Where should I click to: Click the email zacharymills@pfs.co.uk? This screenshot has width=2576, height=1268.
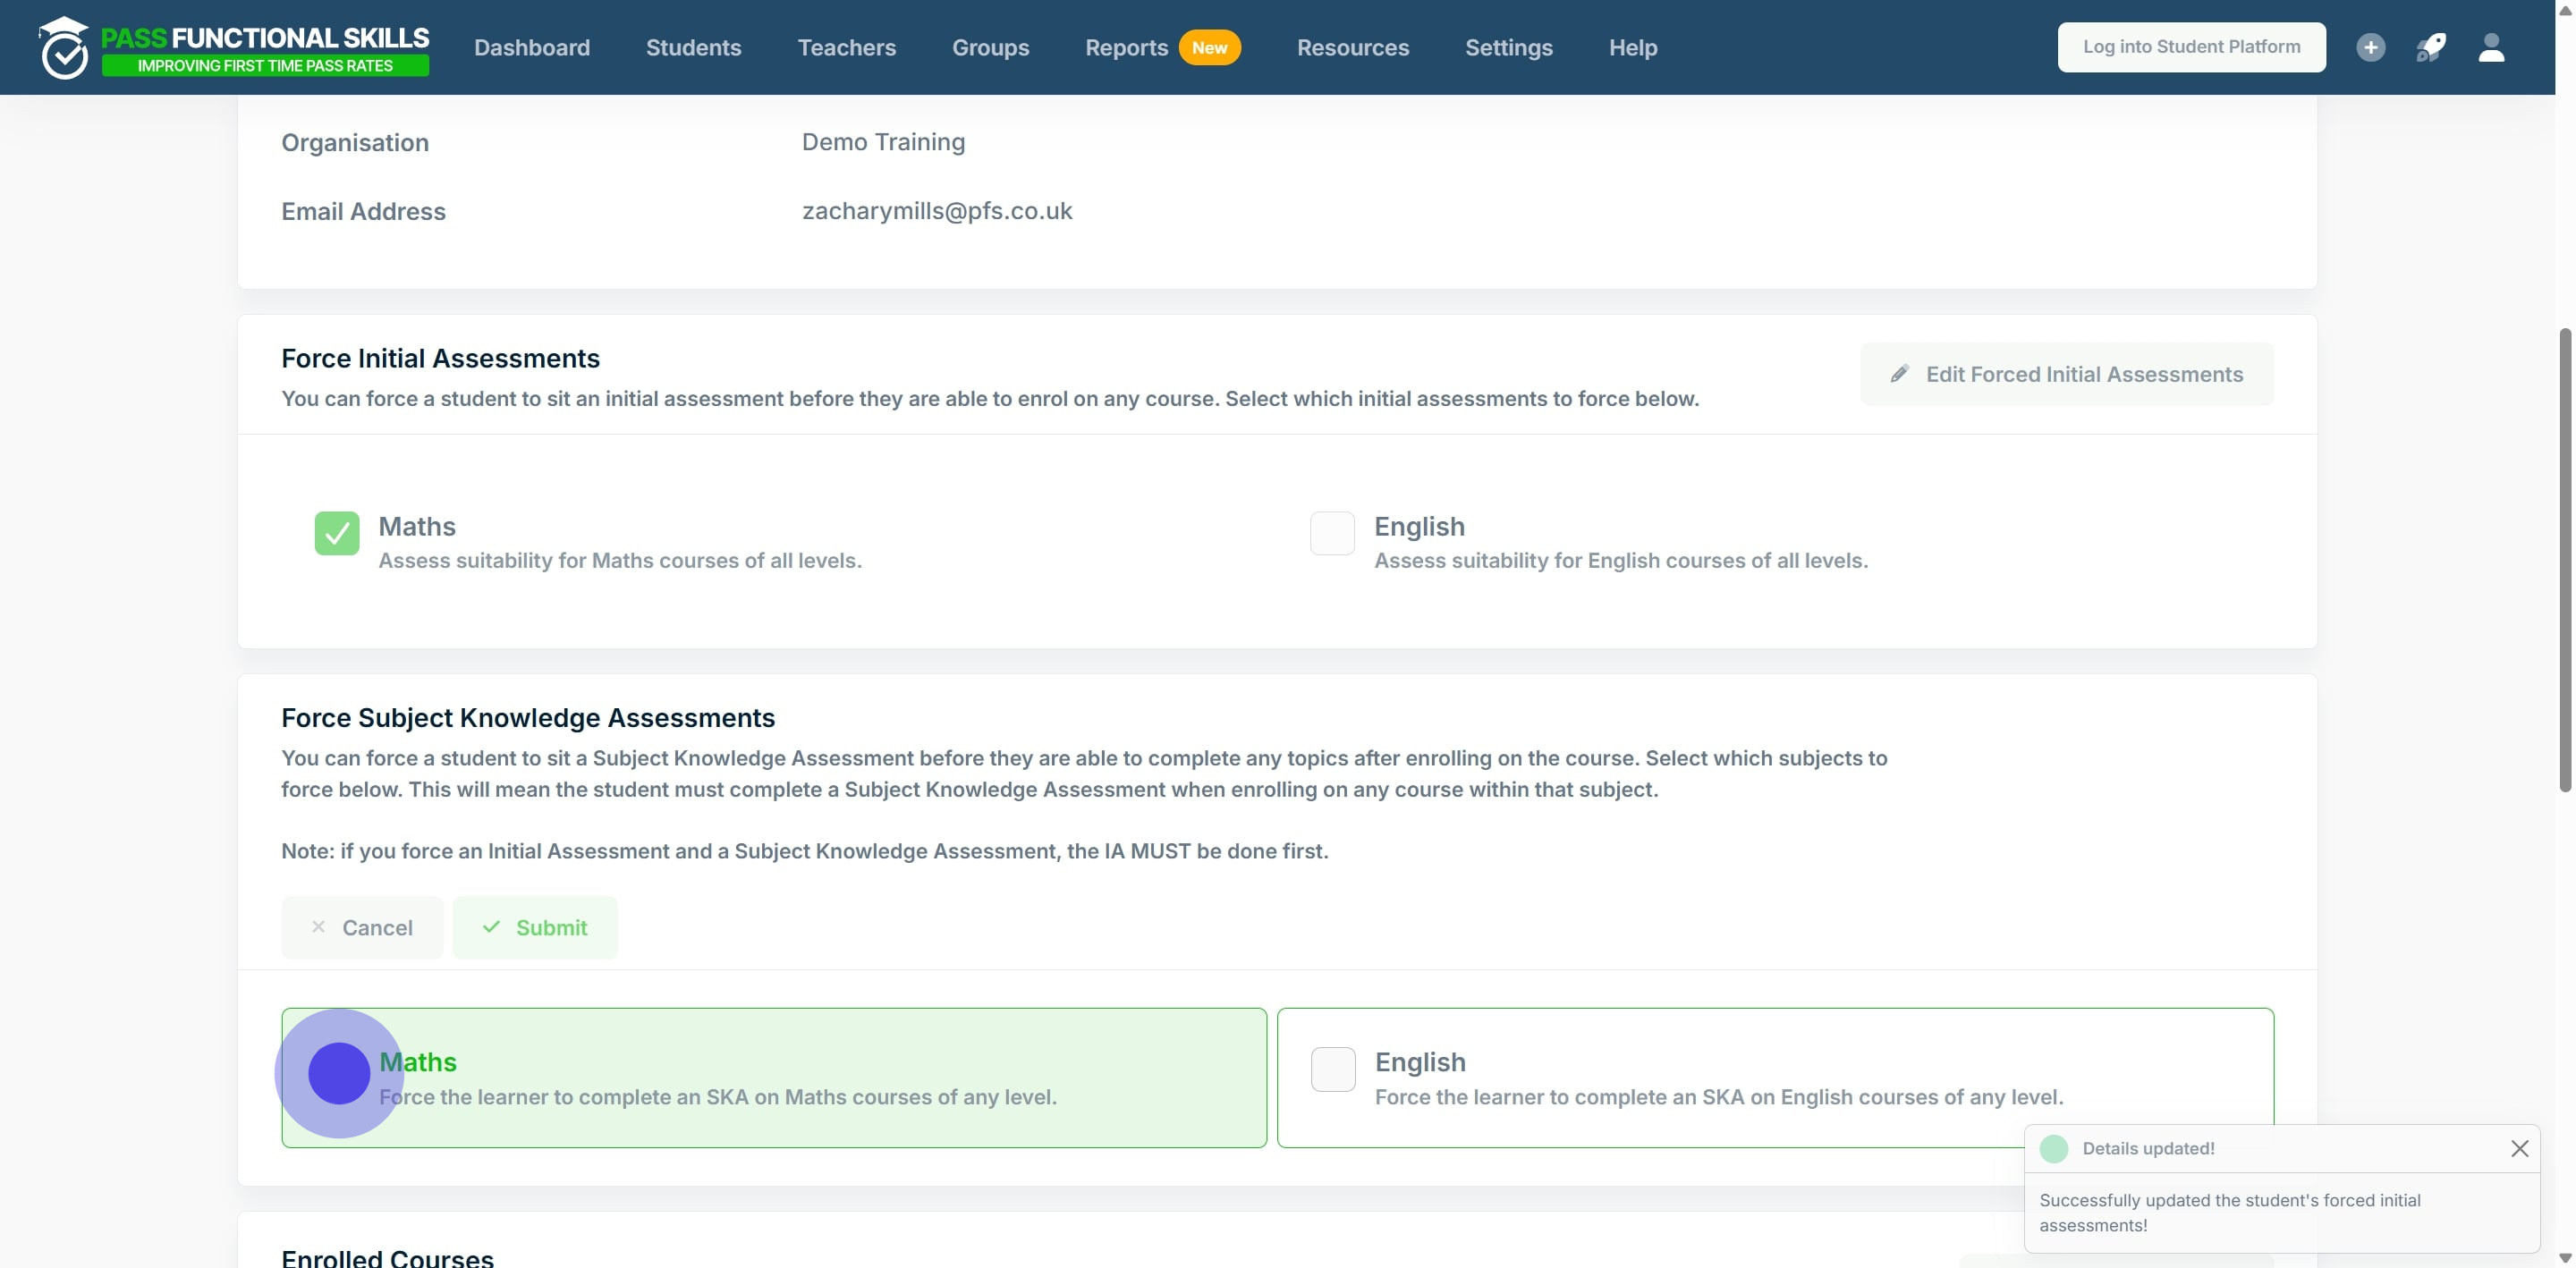(x=937, y=211)
